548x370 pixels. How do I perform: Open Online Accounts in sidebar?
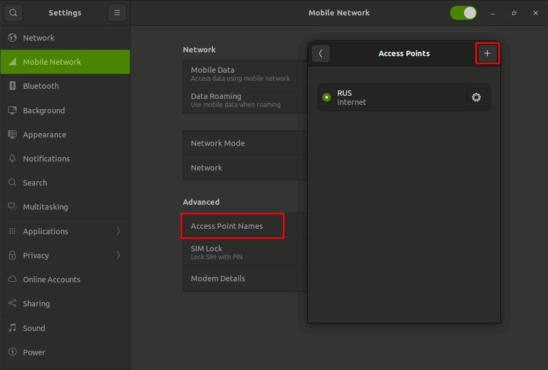tap(51, 280)
